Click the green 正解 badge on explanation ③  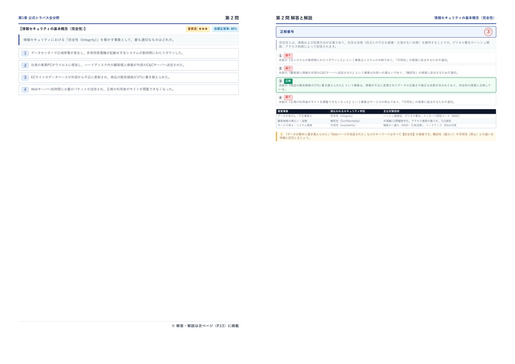click(x=288, y=81)
